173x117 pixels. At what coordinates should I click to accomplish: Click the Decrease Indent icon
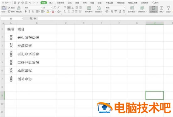[x=76, y=8]
